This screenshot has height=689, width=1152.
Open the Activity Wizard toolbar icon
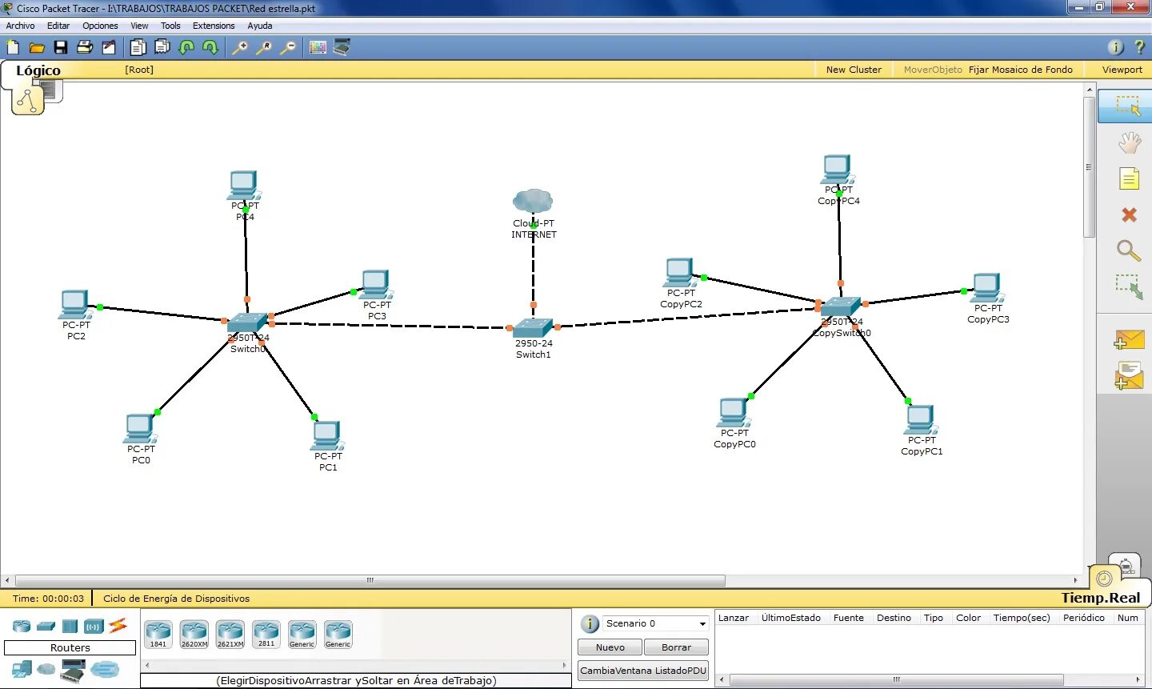[109, 48]
